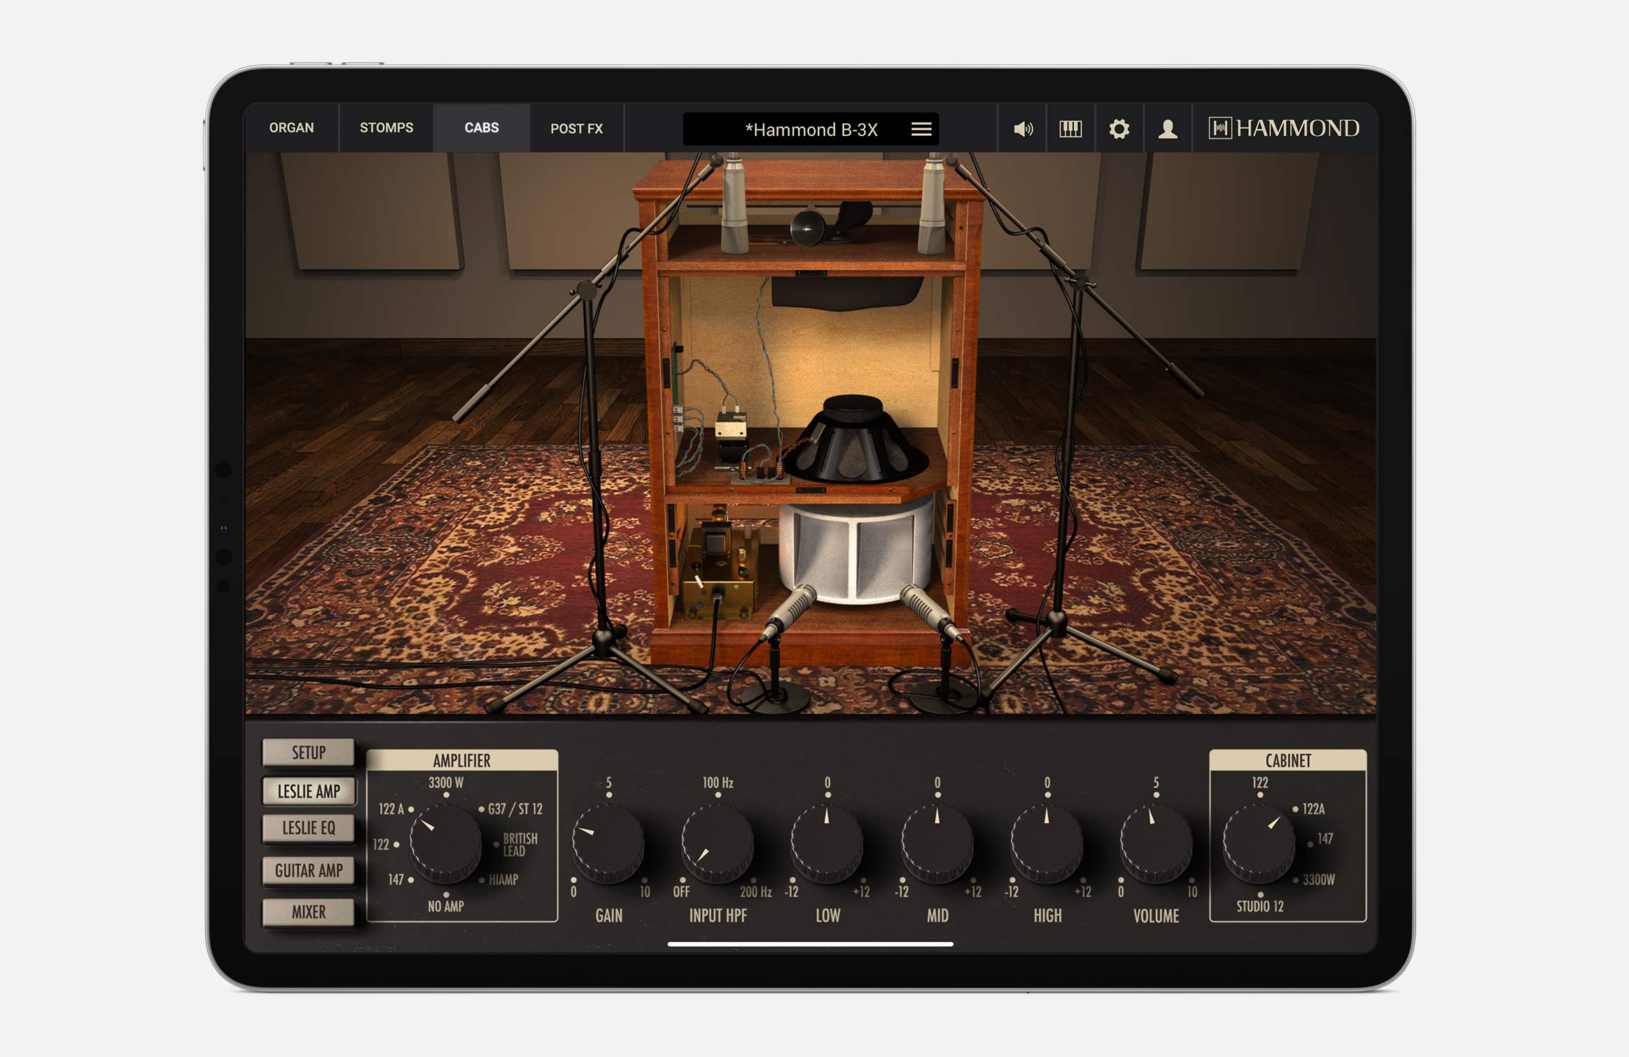The image size is (1629, 1057).
Task: Switch to the ORGAN tab
Action: pos(291,128)
